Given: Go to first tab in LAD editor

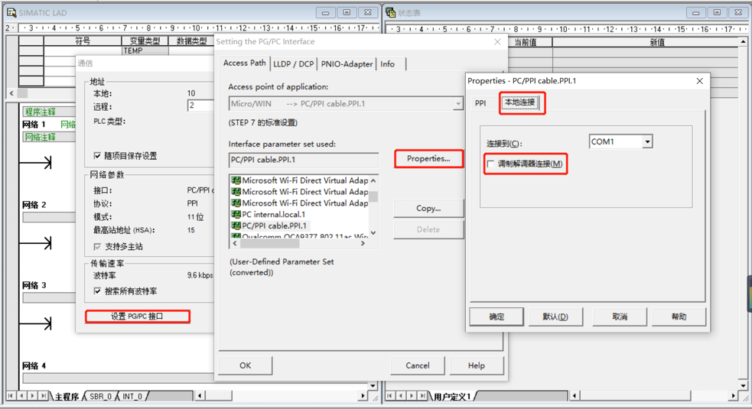Looking at the screenshot, I should pyautogui.click(x=11, y=395).
